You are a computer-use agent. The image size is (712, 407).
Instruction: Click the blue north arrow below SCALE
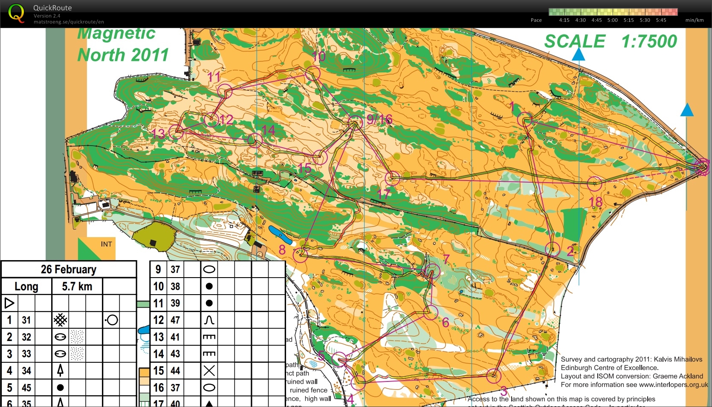click(x=578, y=54)
